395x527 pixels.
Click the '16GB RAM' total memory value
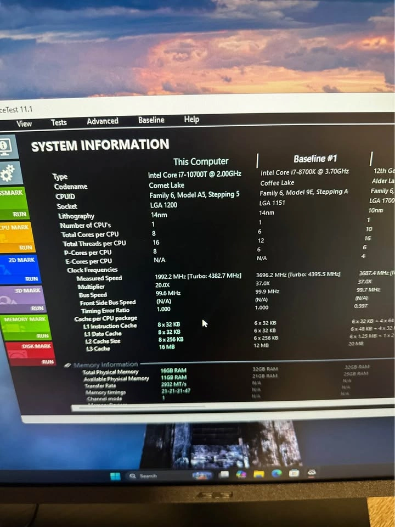pyautogui.click(x=173, y=371)
